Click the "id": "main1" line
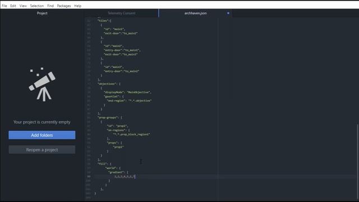This screenshot has height=202, width=359. tap(114, 29)
